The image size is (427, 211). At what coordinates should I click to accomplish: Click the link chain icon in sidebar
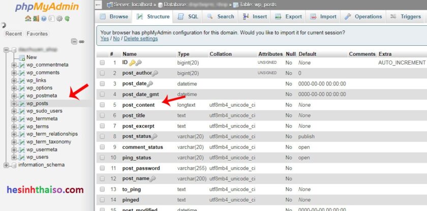tap(81, 42)
